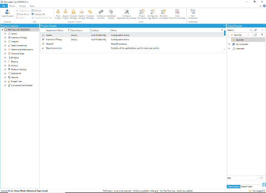266x193 pixels.
Task: Expand the AnalytiX tree node
Action: [5, 42]
